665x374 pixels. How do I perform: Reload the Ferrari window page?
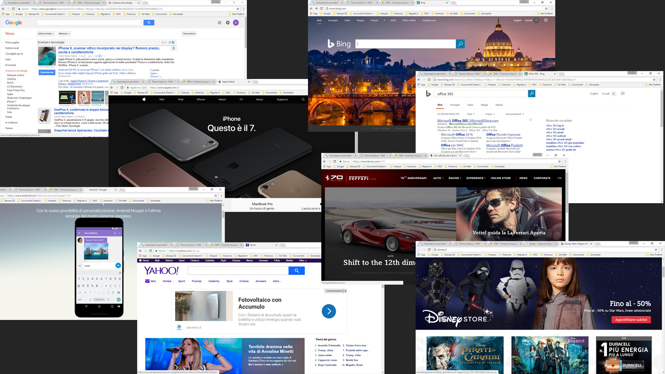pyautogui.click(x=335, y=161)
